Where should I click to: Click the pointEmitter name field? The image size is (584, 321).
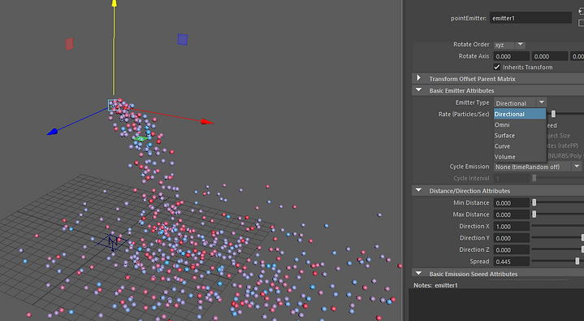coord(530,18)
